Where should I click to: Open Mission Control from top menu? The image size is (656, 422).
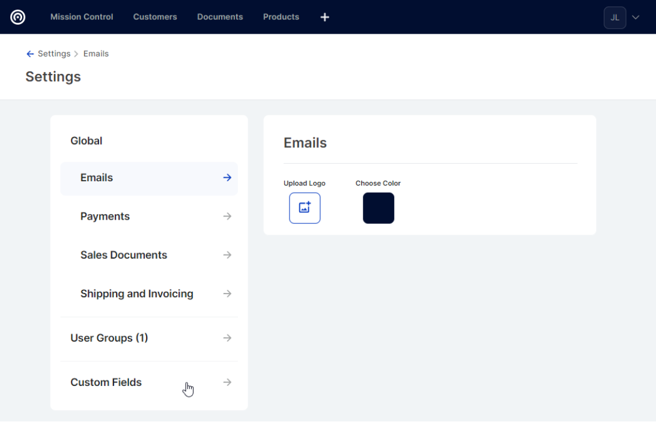pos(82,17)
